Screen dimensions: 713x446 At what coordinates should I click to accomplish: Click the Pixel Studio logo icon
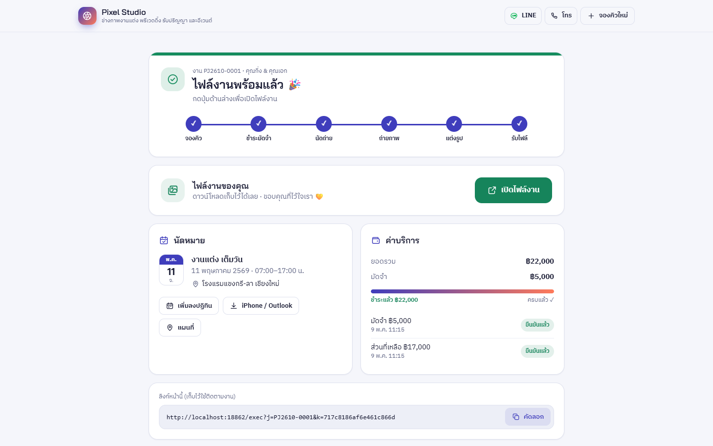[x=87, y=16]
